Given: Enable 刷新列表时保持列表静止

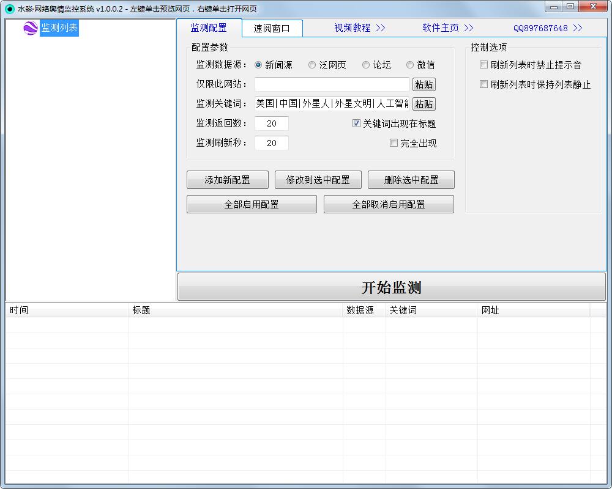Looking at the screenshot, I should pyautogui.click(x=483, y=84).
